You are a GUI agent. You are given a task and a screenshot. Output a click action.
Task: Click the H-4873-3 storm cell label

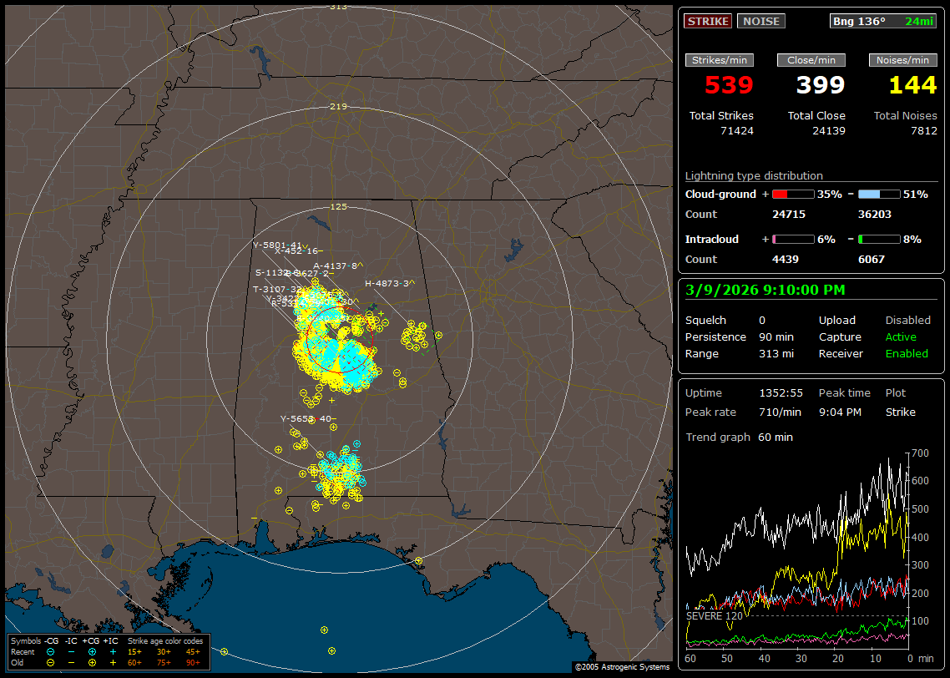(388, 283)
